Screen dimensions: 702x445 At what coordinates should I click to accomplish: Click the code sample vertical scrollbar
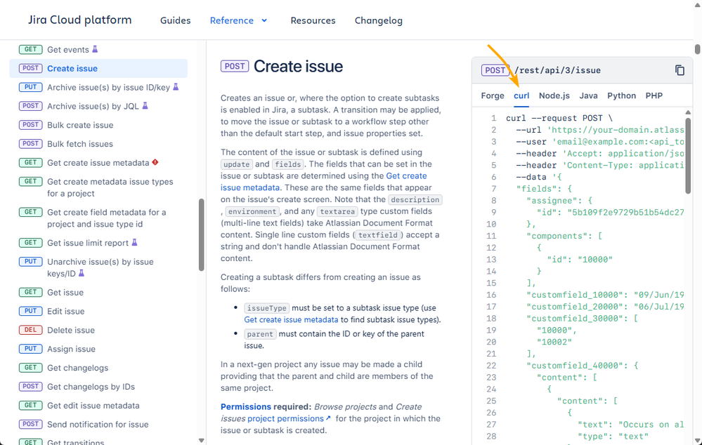(x=688, y=156)
